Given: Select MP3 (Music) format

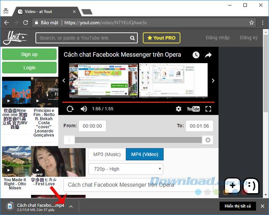Looking at the screenshot, I should click(107, 154).
